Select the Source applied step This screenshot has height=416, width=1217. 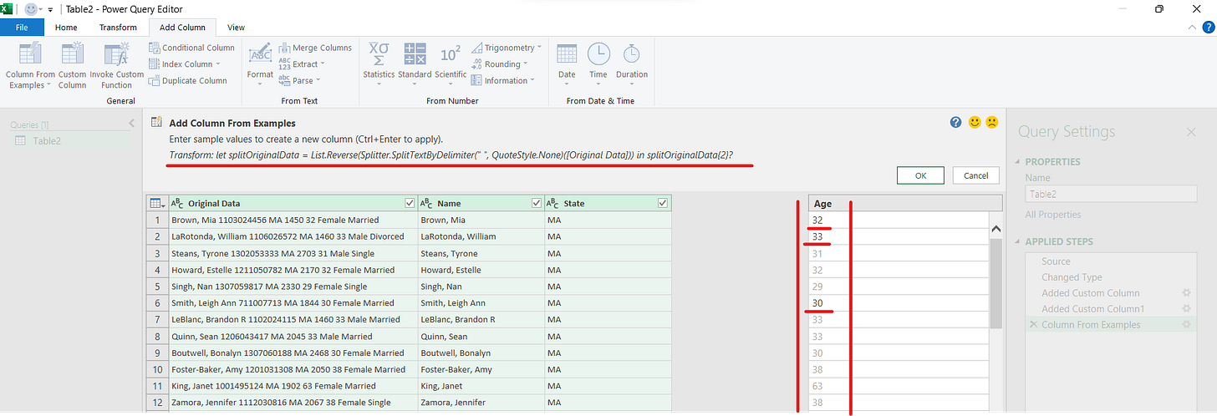[x=1056, y=261]
